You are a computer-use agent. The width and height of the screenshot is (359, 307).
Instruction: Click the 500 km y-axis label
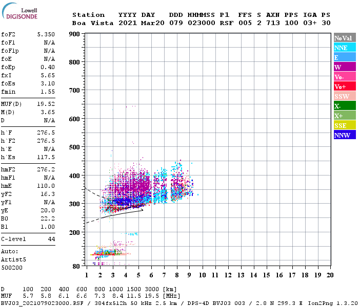pos(74,147)
